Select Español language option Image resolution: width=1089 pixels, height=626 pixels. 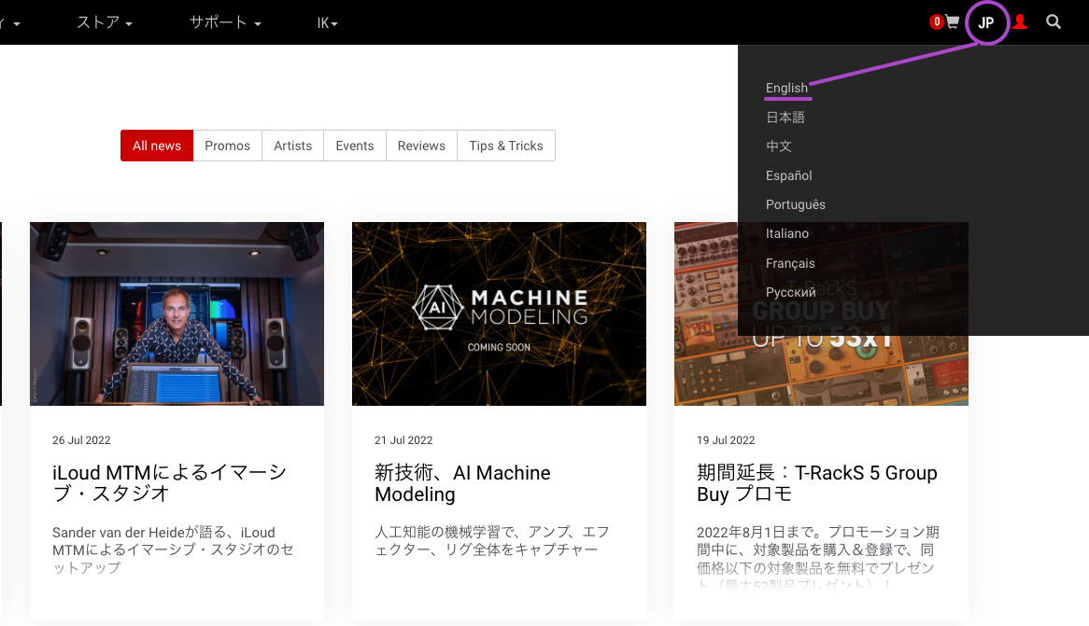tap(789, 175)
